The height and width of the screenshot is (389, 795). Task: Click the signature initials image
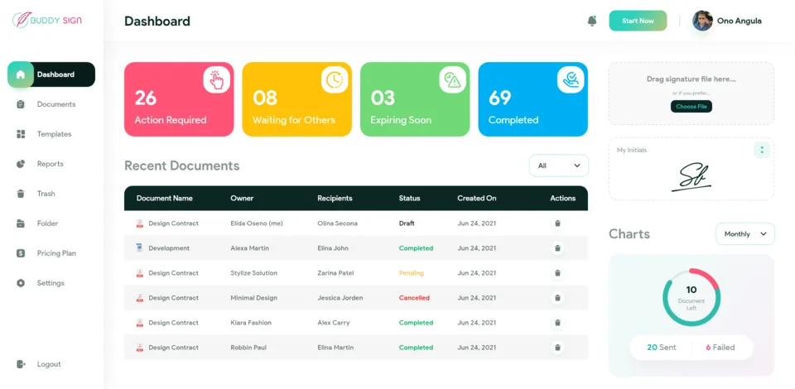pos(691,177)
